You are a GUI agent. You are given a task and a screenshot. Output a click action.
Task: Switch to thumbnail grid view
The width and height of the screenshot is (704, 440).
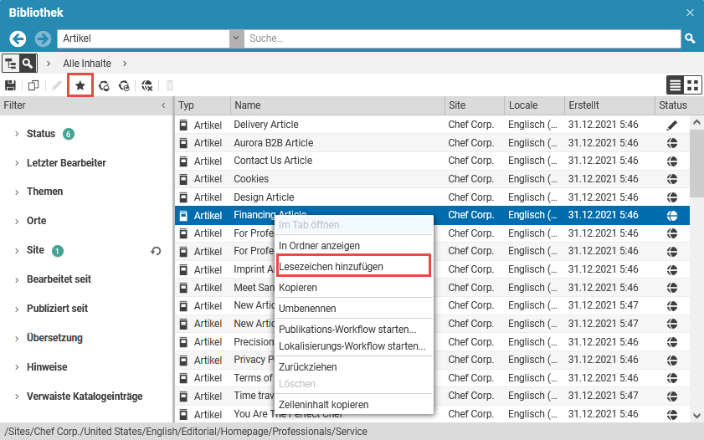point(692,84)
